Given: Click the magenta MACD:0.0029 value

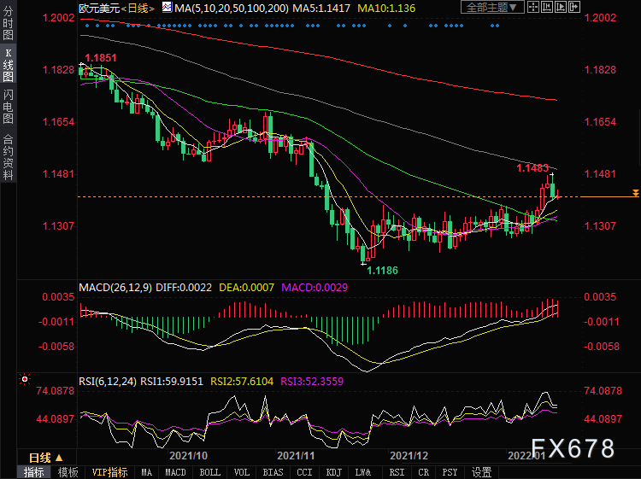Looking at the screenshot, I should click(x=315, y=288).
